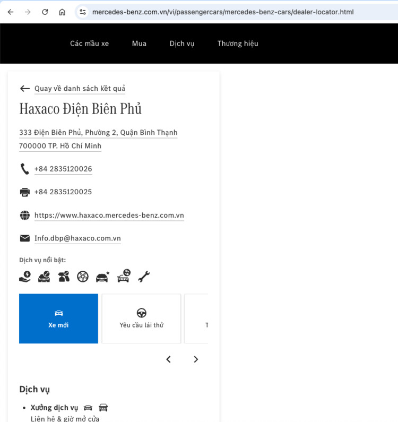Click the paint spray service icon
This screenshot has width=398, height=422.
click(64, 277)
